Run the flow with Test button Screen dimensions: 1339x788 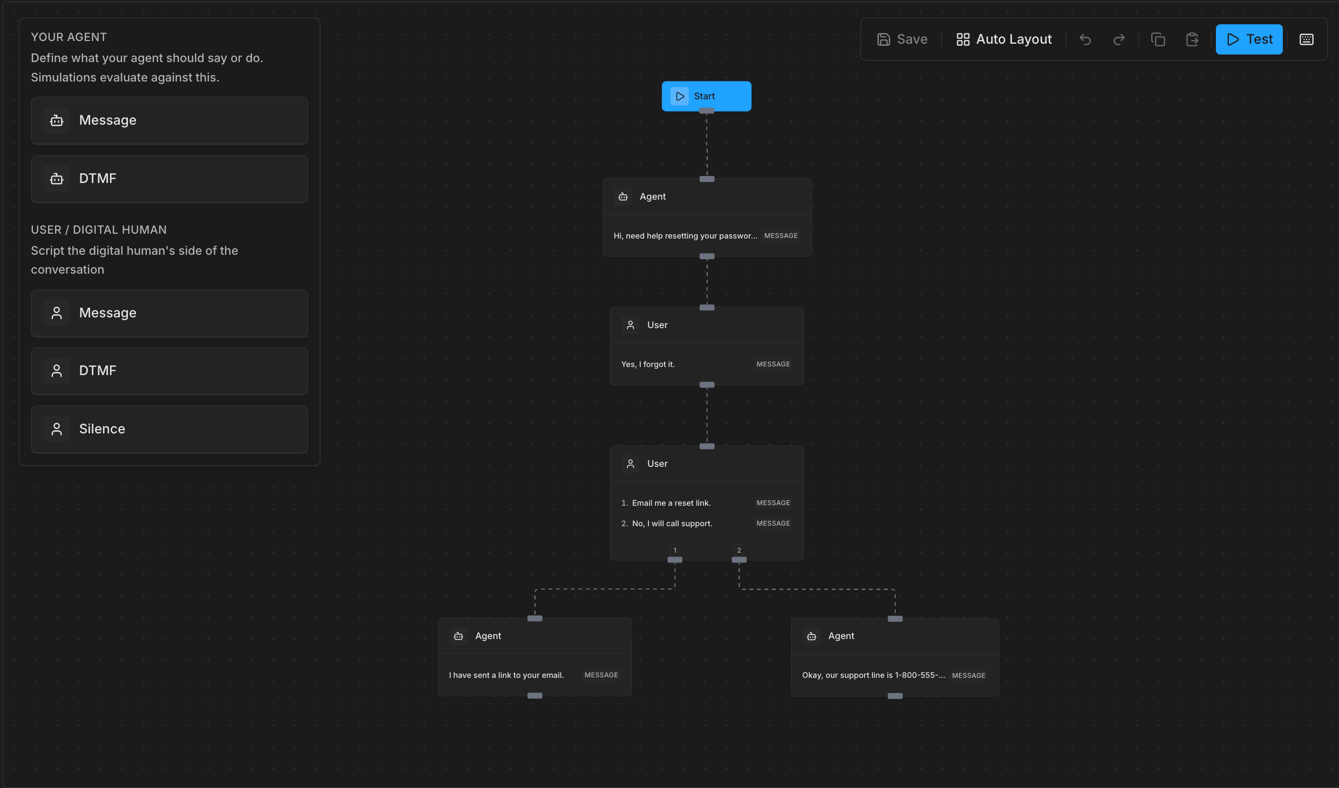coord(1249,39)
